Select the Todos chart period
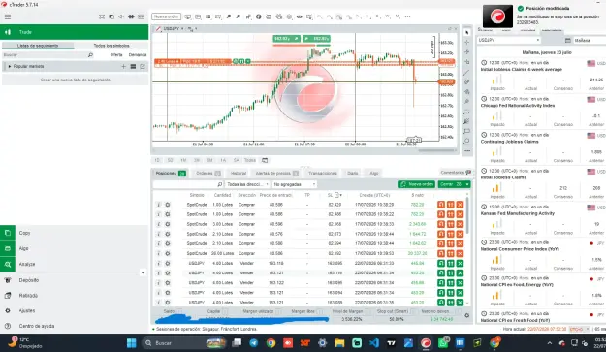This screenshot has width=606, height=352. [249, 160]
